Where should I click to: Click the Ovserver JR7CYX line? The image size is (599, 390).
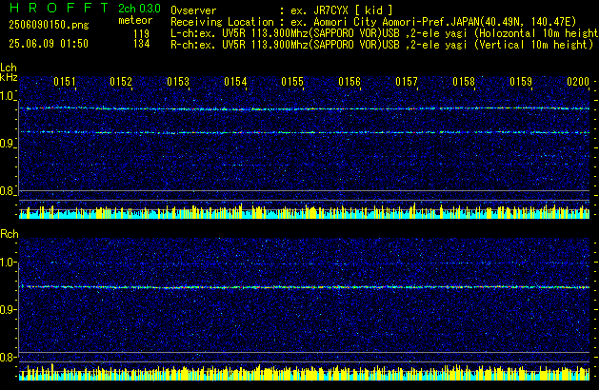282,10
